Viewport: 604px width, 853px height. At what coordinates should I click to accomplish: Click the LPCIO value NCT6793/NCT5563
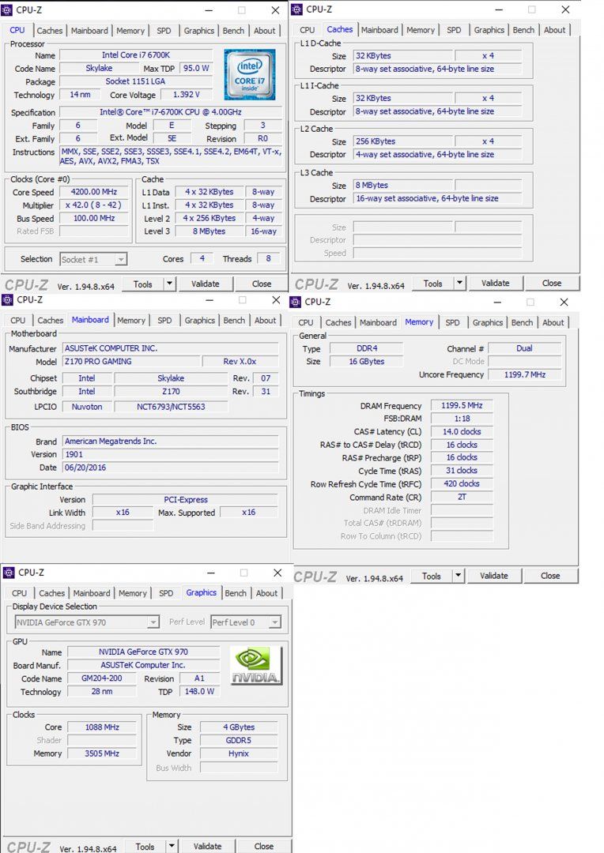coord(171,407)
